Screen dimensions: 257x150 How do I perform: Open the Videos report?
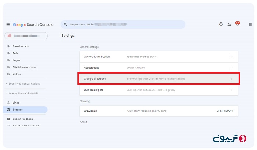pos(17,74)
